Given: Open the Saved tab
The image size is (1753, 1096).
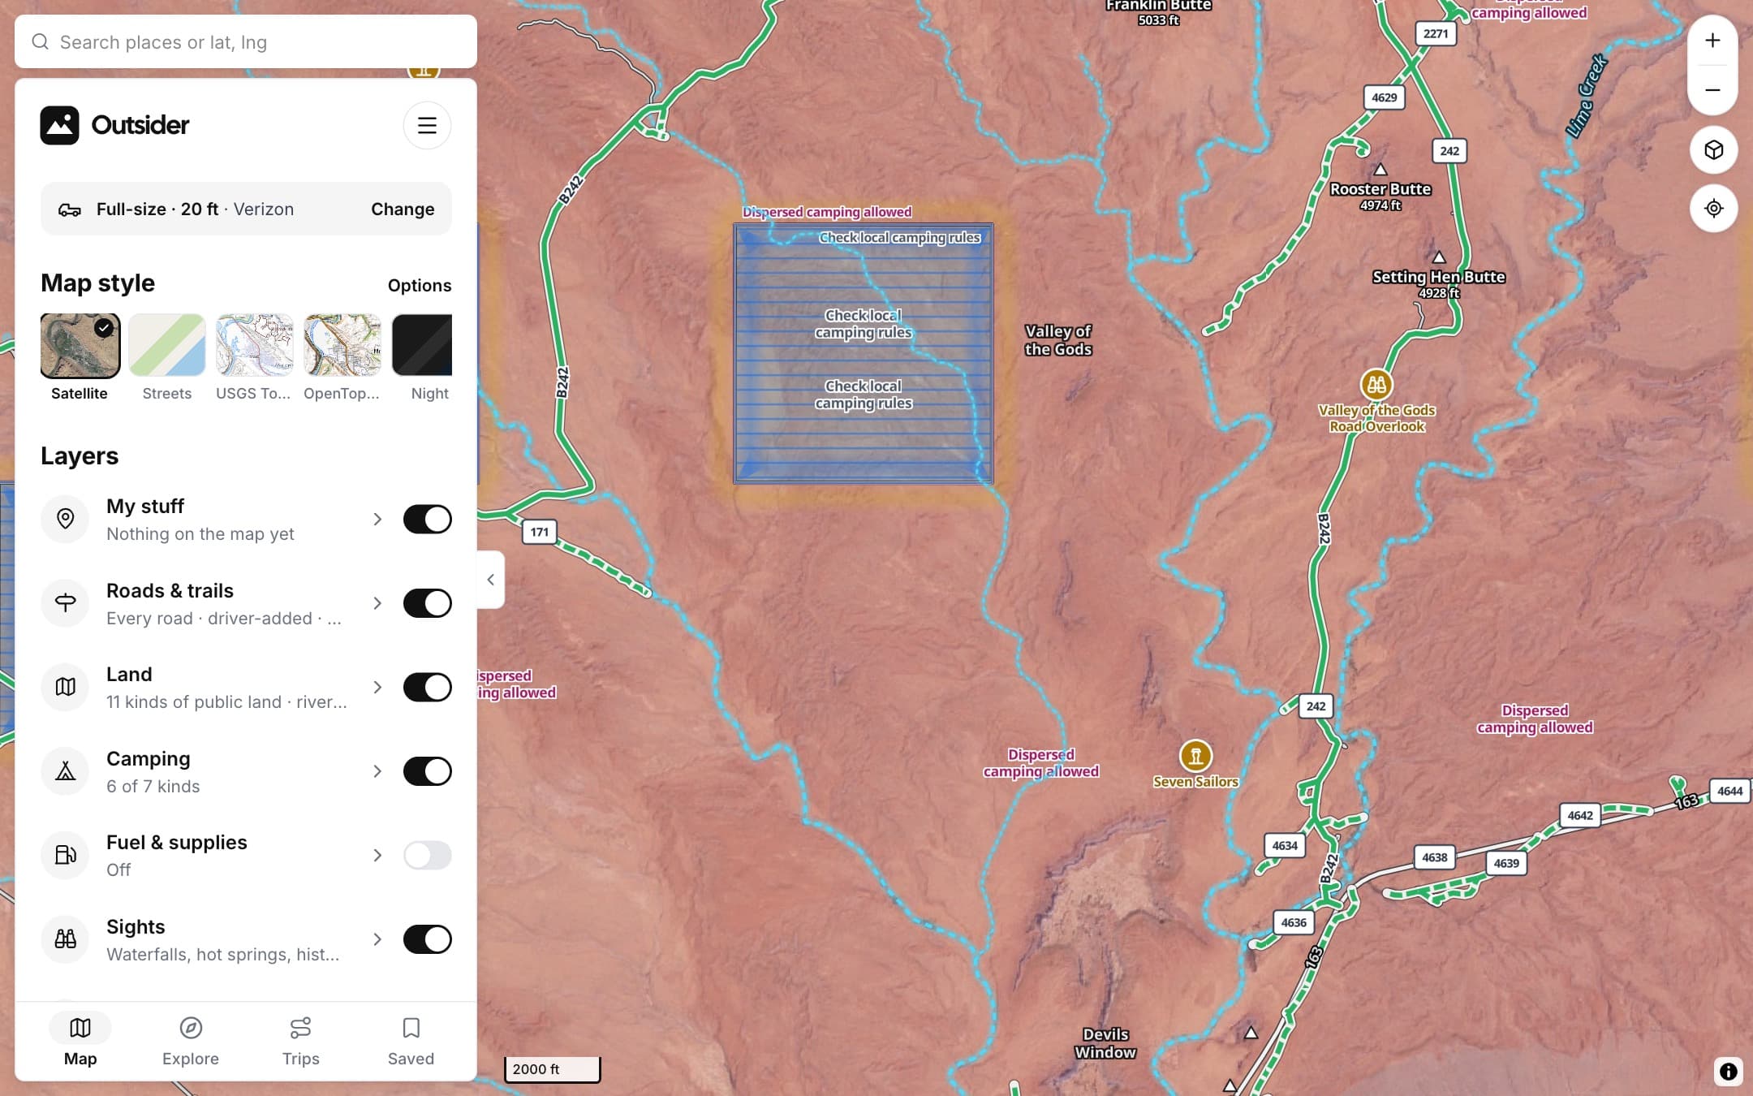Looking at the screenshot, I should (x=411, y=1041).
